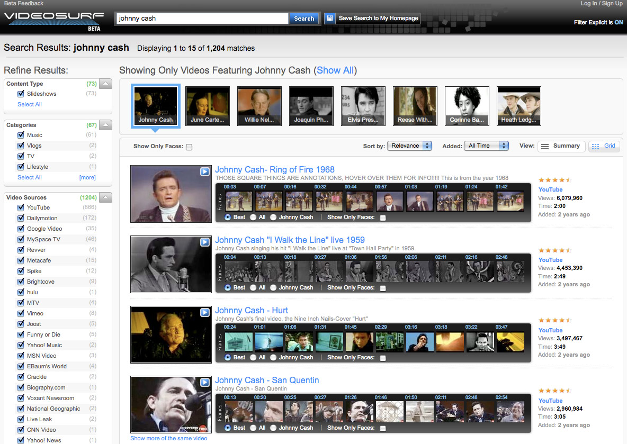
Task: Click the VideoSurf logo
Action: (54, 21)
